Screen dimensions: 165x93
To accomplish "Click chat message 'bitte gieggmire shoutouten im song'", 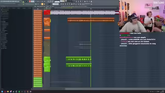I will tap(142, 44).
